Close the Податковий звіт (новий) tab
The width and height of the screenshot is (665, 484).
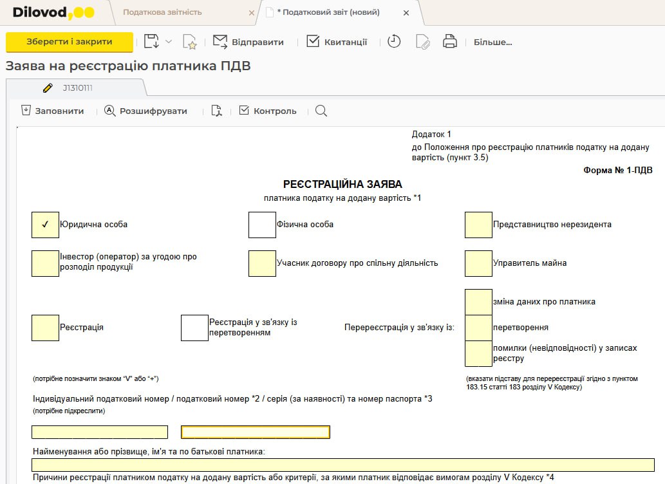coord(406,13)
